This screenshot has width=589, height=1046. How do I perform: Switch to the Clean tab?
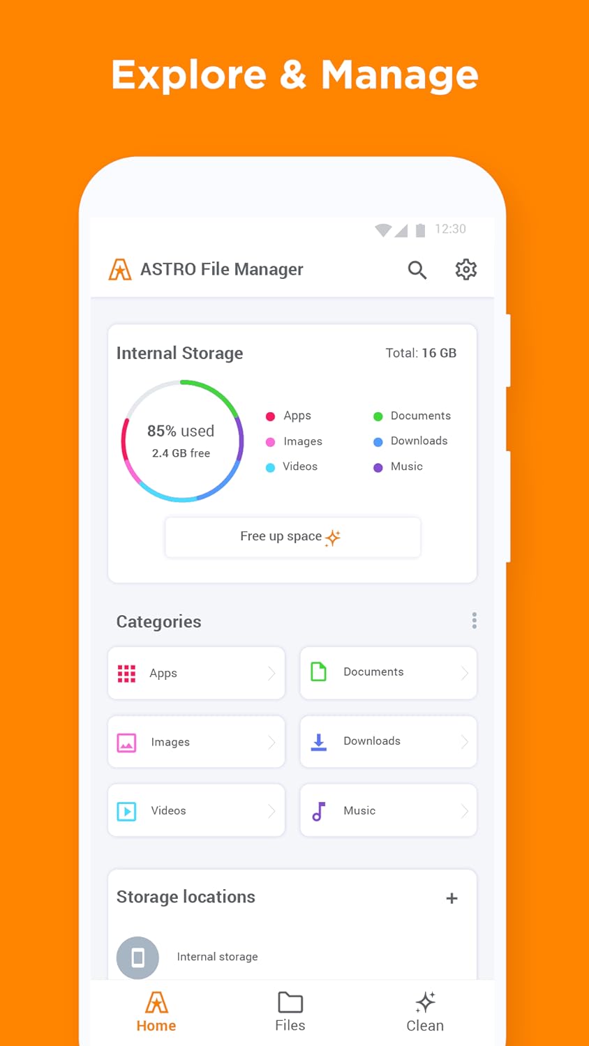(x=425, y=1013)
